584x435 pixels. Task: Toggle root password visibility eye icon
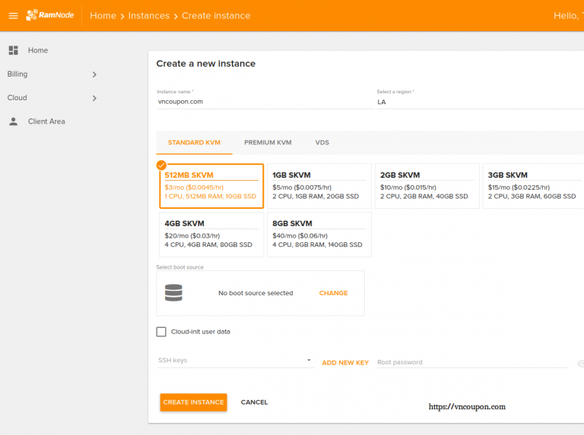579,363
